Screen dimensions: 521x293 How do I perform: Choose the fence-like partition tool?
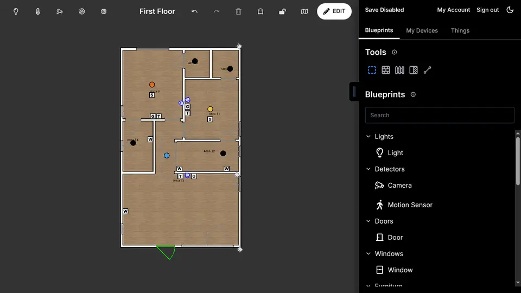point(400,70)
